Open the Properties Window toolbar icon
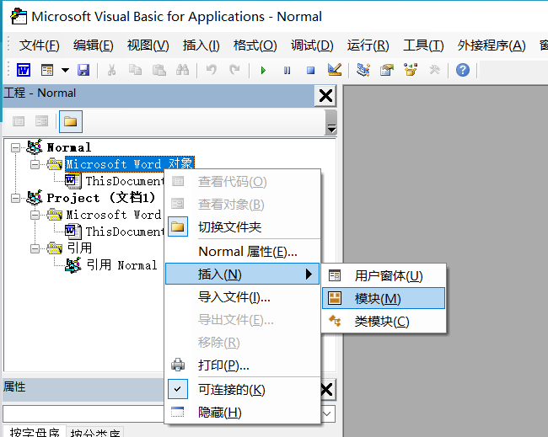The width and height of the screenshot is (548, 437). coord(387,70)
